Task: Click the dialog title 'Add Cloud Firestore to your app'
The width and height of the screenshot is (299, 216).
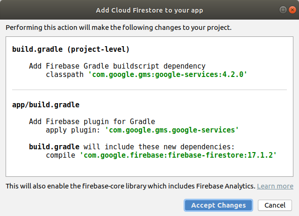Action: [x=149, y=10]
